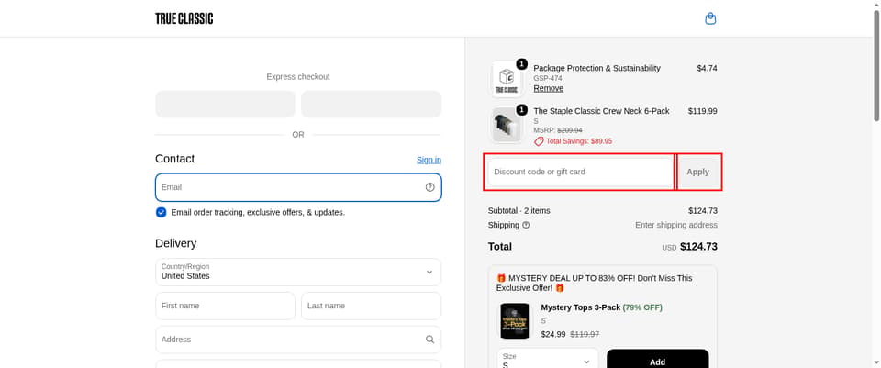This screenshot has width=881, height=368.
Task: Click the shipping info question mark icon
Action: 526,225
